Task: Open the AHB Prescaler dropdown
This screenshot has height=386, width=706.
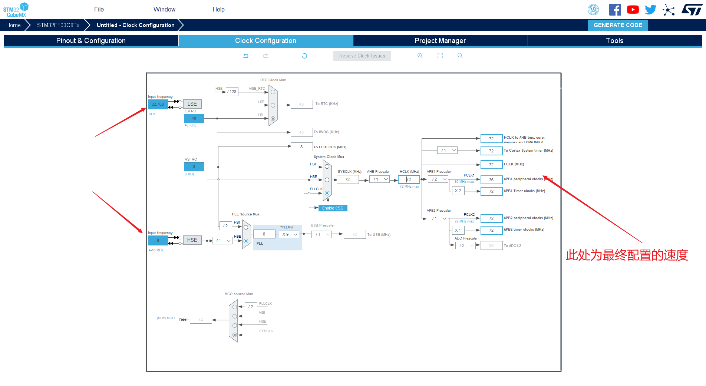Action: pos(380,179)
